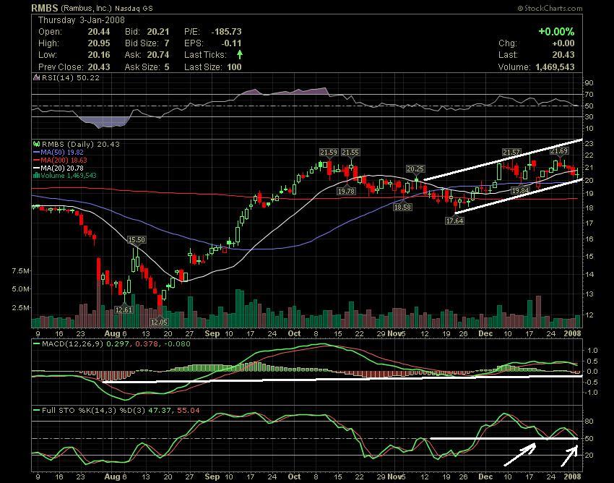Click the red MA(200) legend line
Viewport: 614px width, 483px height.
[37, 160]
